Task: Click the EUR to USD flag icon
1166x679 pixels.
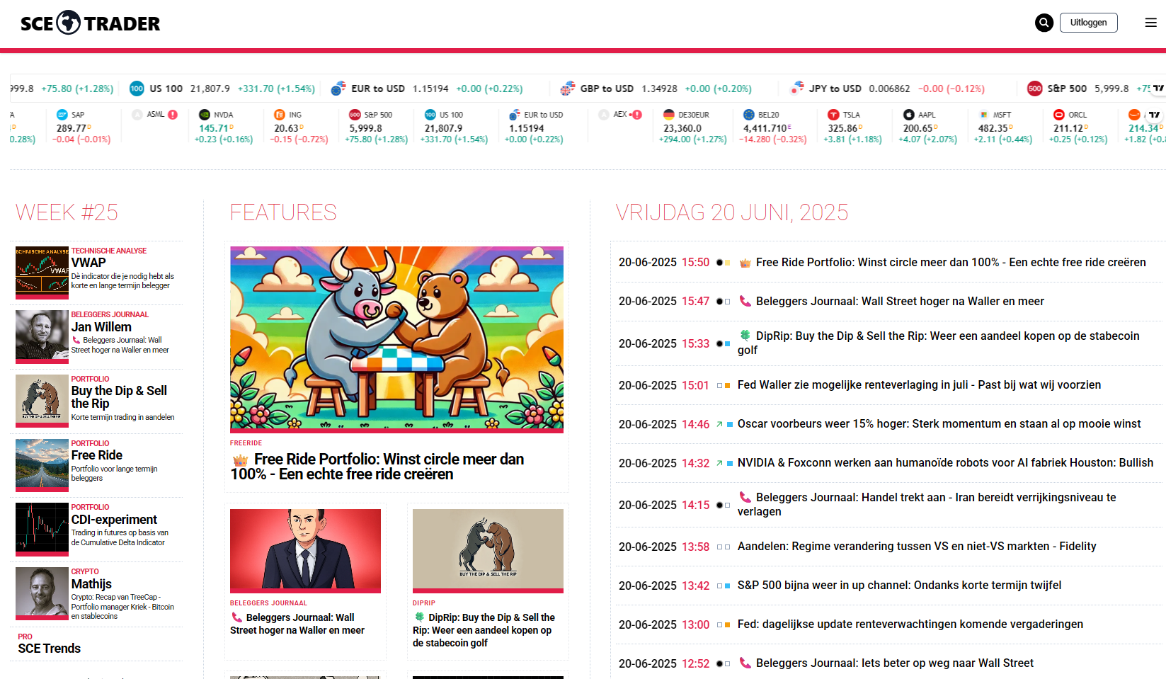Action: coord(338,89)
